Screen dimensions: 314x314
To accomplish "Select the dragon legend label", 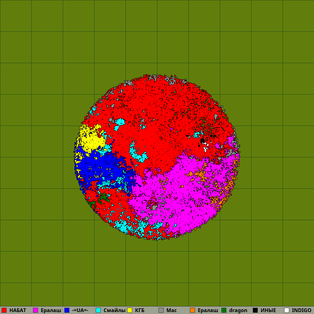I will coord(238,311).
